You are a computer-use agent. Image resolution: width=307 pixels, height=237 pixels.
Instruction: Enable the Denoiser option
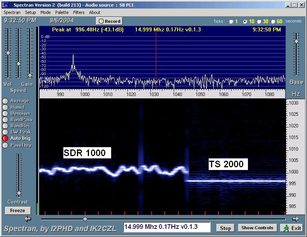click(x=5, y=113)
